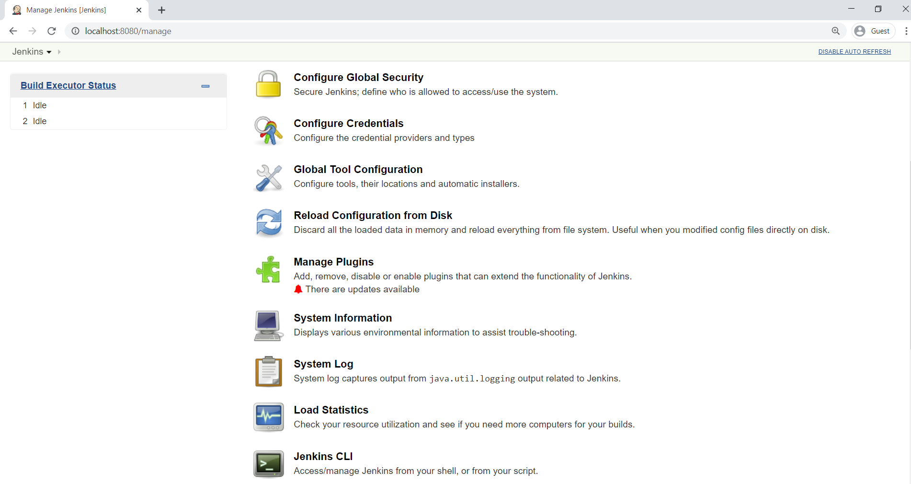Click the green puzzle piece plugins icon
911x484 pixels.
tap(268, 269)
